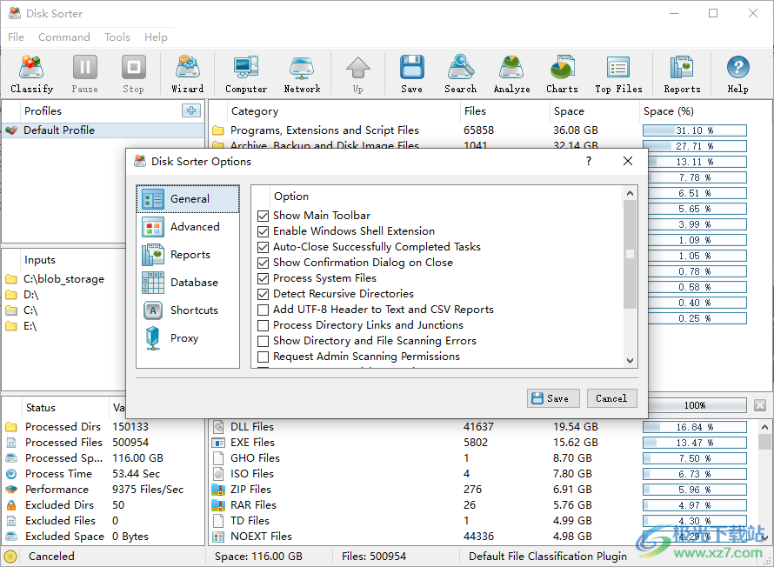Select the Reports options category
This screenshot has width=774, height=567.
(188, 255)
